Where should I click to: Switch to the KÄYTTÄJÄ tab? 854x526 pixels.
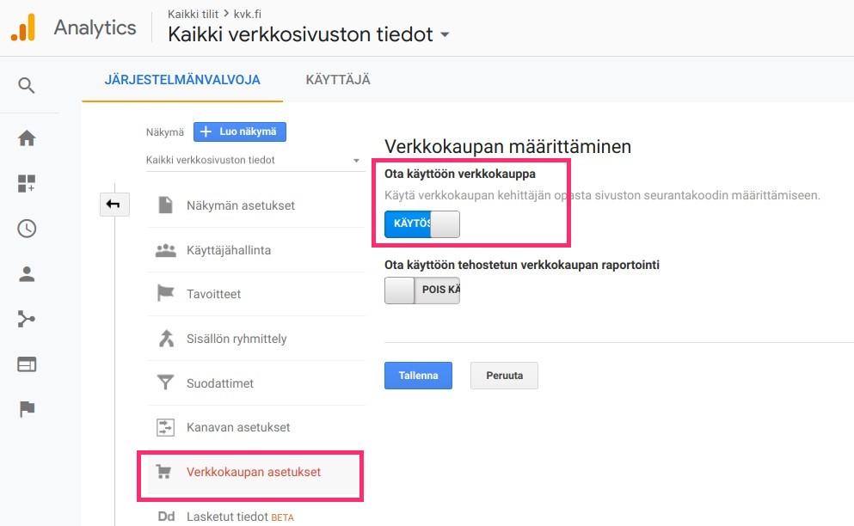click(x=338, y=80)
